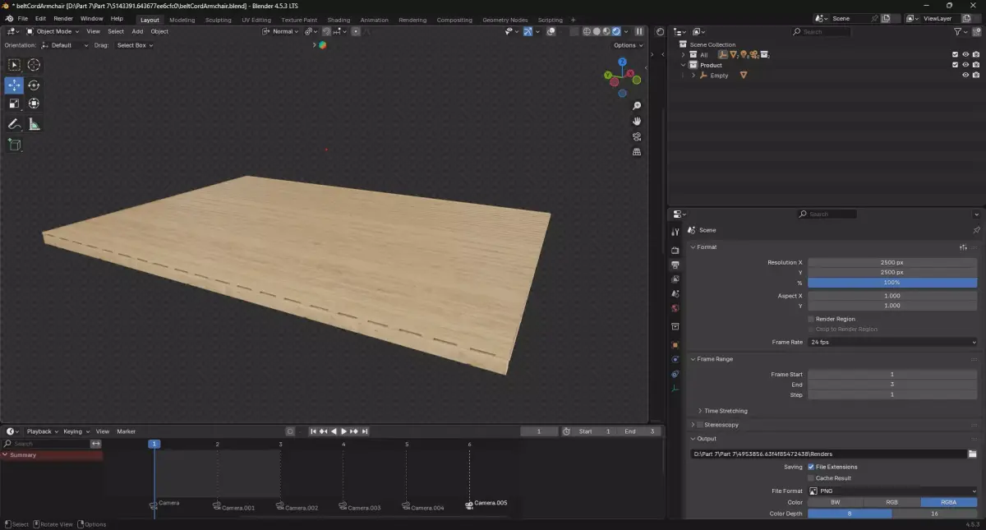Click the resolution percentage slider

pos(892,283)
